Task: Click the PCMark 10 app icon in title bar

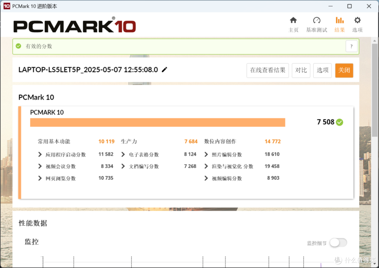Action: 7,6
